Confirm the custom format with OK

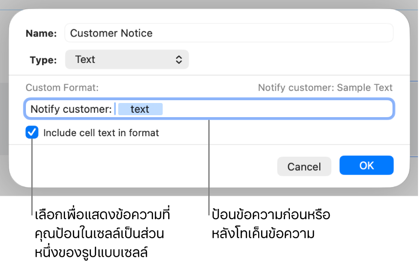pyautogui.click(x=366, y=165)
